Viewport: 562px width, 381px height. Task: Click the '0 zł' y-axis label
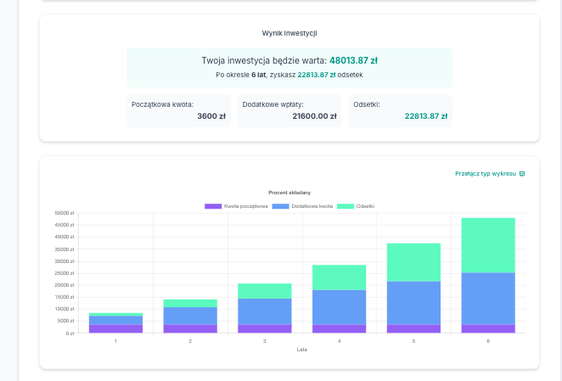click(x=70, y=333)
